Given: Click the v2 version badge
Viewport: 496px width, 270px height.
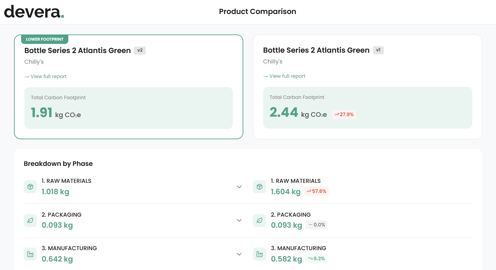Looking at the screenshot, I should tap(140, 50).
